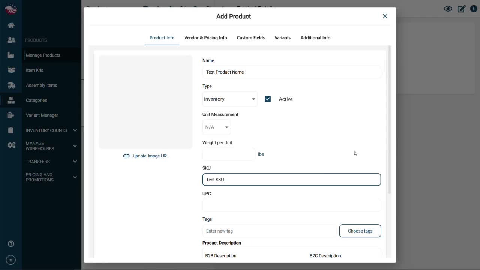Click the plain clipboard sidebar icon
This screenshot has width=480, height=270.
coord(11,130)
